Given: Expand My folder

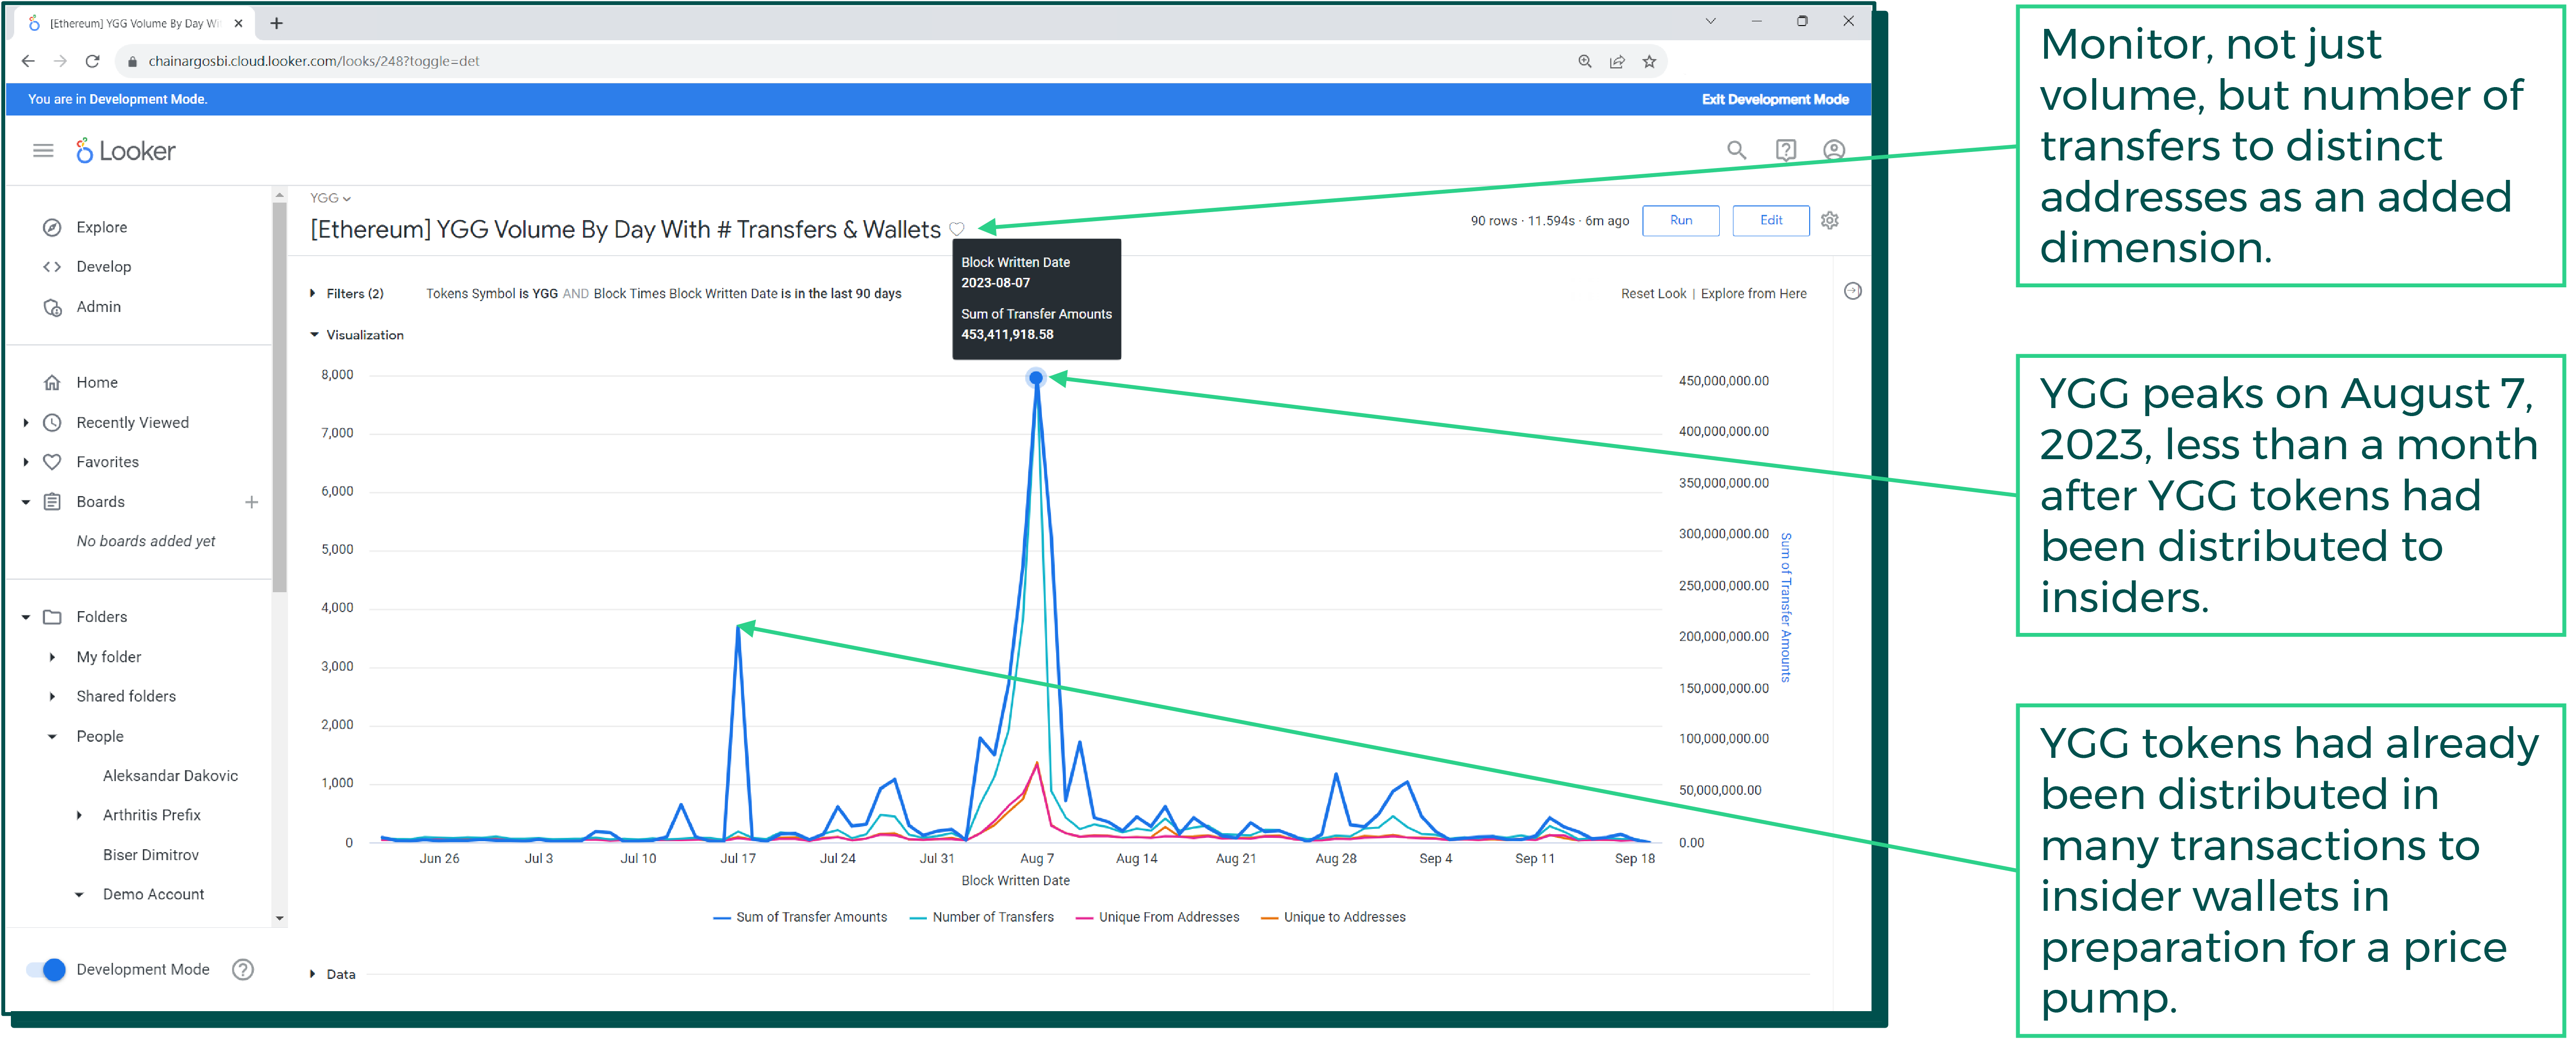Looking at the screenshot, I should click(x=52, y=658).
